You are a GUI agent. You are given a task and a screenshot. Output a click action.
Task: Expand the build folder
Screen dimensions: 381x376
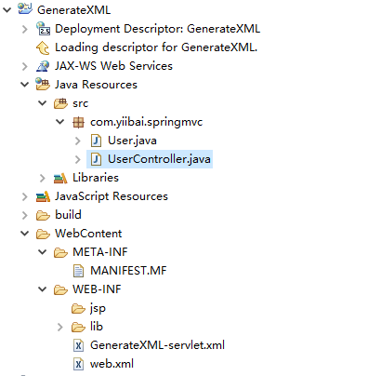point(25,215)
